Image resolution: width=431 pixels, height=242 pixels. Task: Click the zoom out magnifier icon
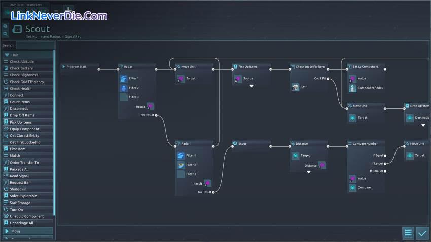click(x=5, y=34)
